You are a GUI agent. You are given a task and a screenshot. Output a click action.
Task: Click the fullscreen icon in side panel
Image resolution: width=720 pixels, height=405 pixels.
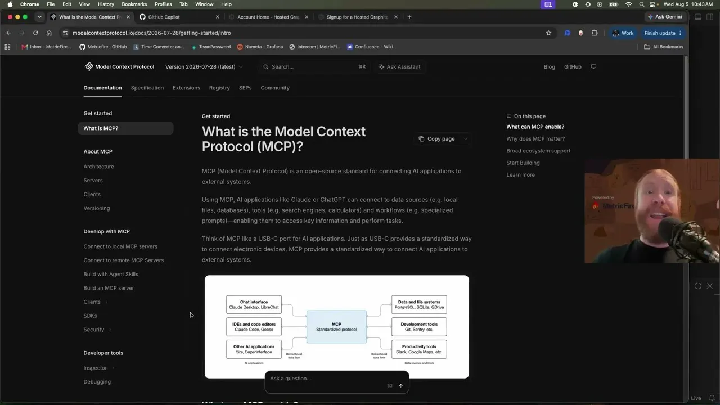pos(698,286)
